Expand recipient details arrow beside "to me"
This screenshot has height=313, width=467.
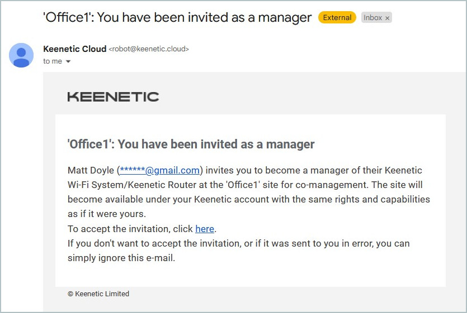pyautogui.click(x=68, y=61)
